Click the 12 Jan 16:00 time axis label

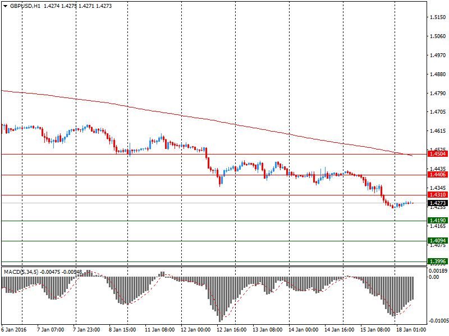tap(232, 330)
